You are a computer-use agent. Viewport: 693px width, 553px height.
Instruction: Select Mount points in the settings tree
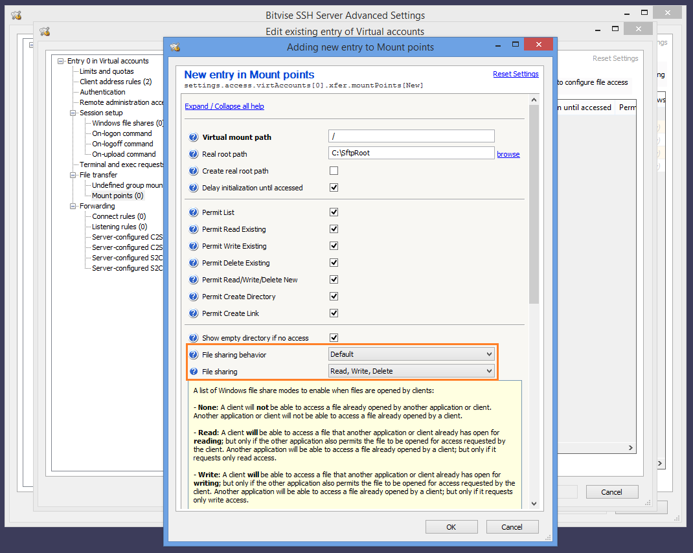click(117, 196)
